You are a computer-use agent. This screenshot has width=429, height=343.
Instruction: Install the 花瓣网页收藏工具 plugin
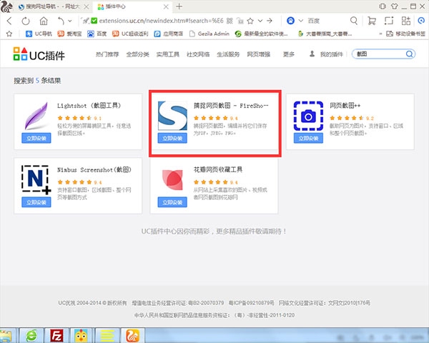click(172, 202)
